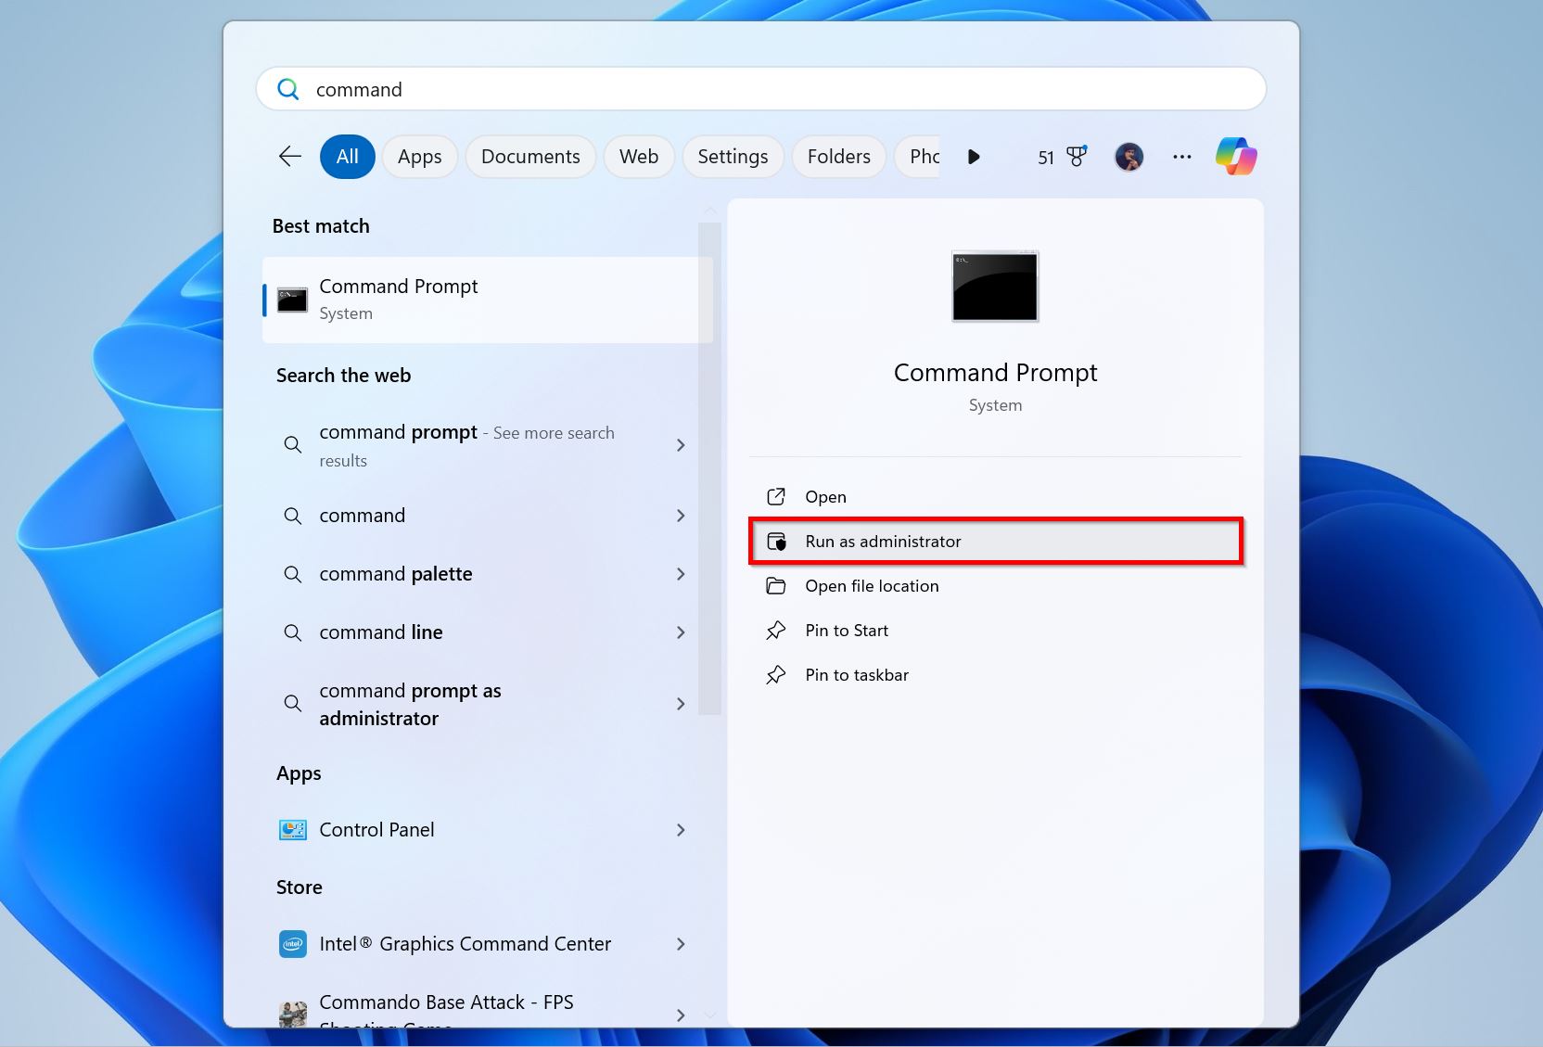Expand the command line search suggestion
The image size is (1543, 1047).
click(681, 632)
